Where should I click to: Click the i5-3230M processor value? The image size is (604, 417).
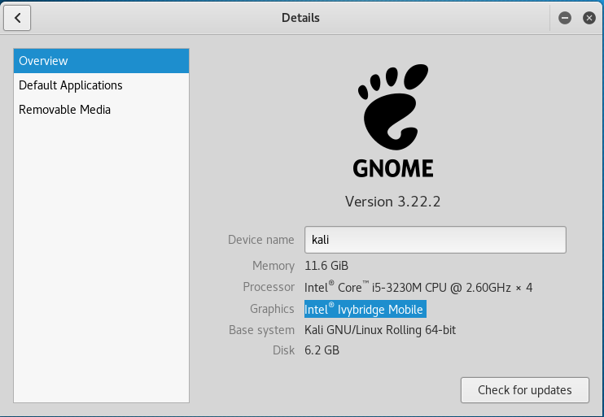[418, 287]
